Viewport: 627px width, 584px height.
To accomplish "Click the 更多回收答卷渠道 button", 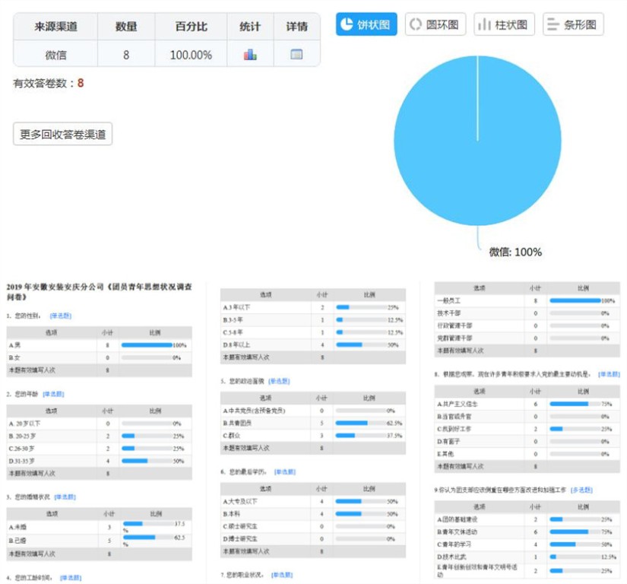I will (63, 135).
